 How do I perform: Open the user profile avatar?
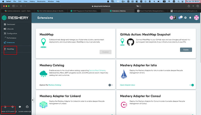click(x=196, y=18)
